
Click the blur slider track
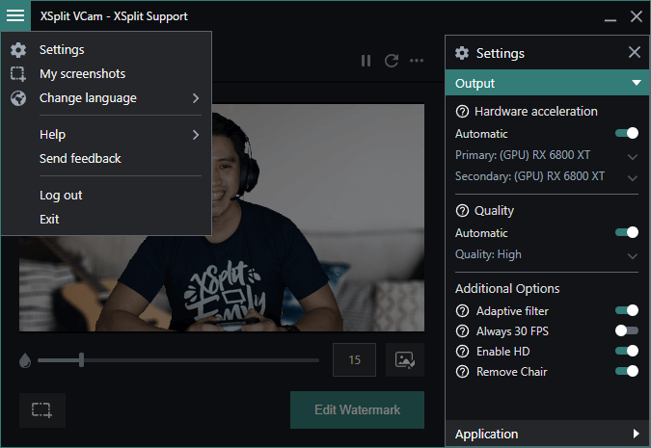tap(178, 360)
